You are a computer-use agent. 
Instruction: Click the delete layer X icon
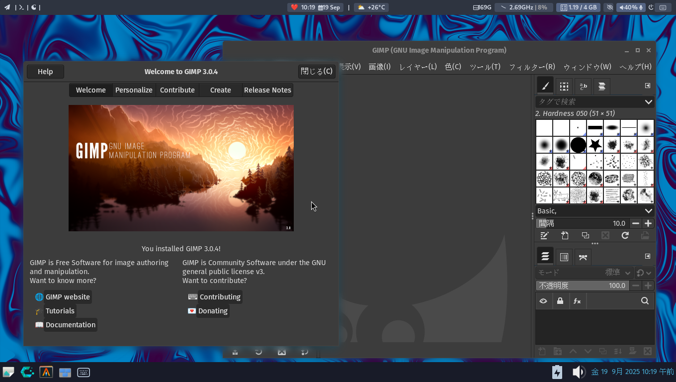(648, 351)
